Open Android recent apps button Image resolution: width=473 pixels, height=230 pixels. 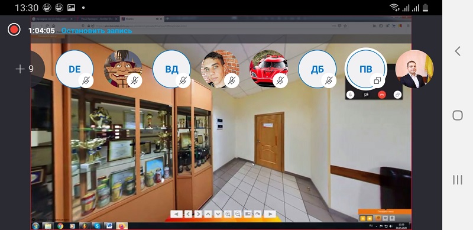[x=458, y=180]
